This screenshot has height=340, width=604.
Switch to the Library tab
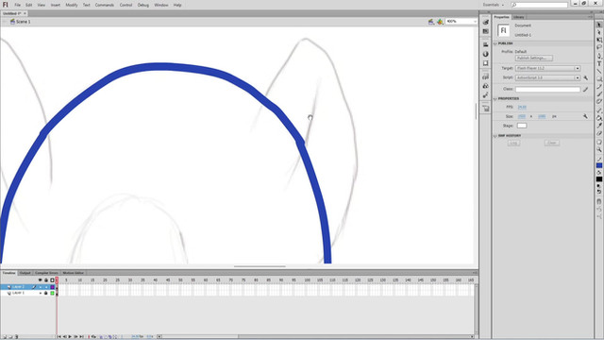pos(518,17)
